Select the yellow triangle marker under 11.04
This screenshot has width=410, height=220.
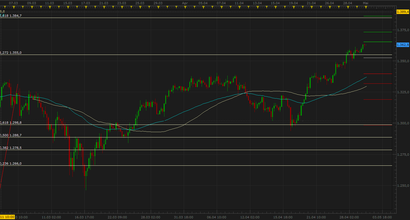239,7
